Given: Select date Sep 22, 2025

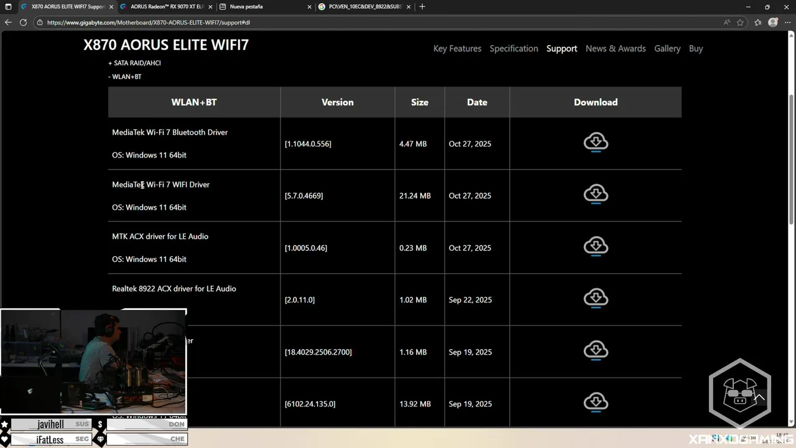Looking at the screenshot, I should click(x=470, y=300).
